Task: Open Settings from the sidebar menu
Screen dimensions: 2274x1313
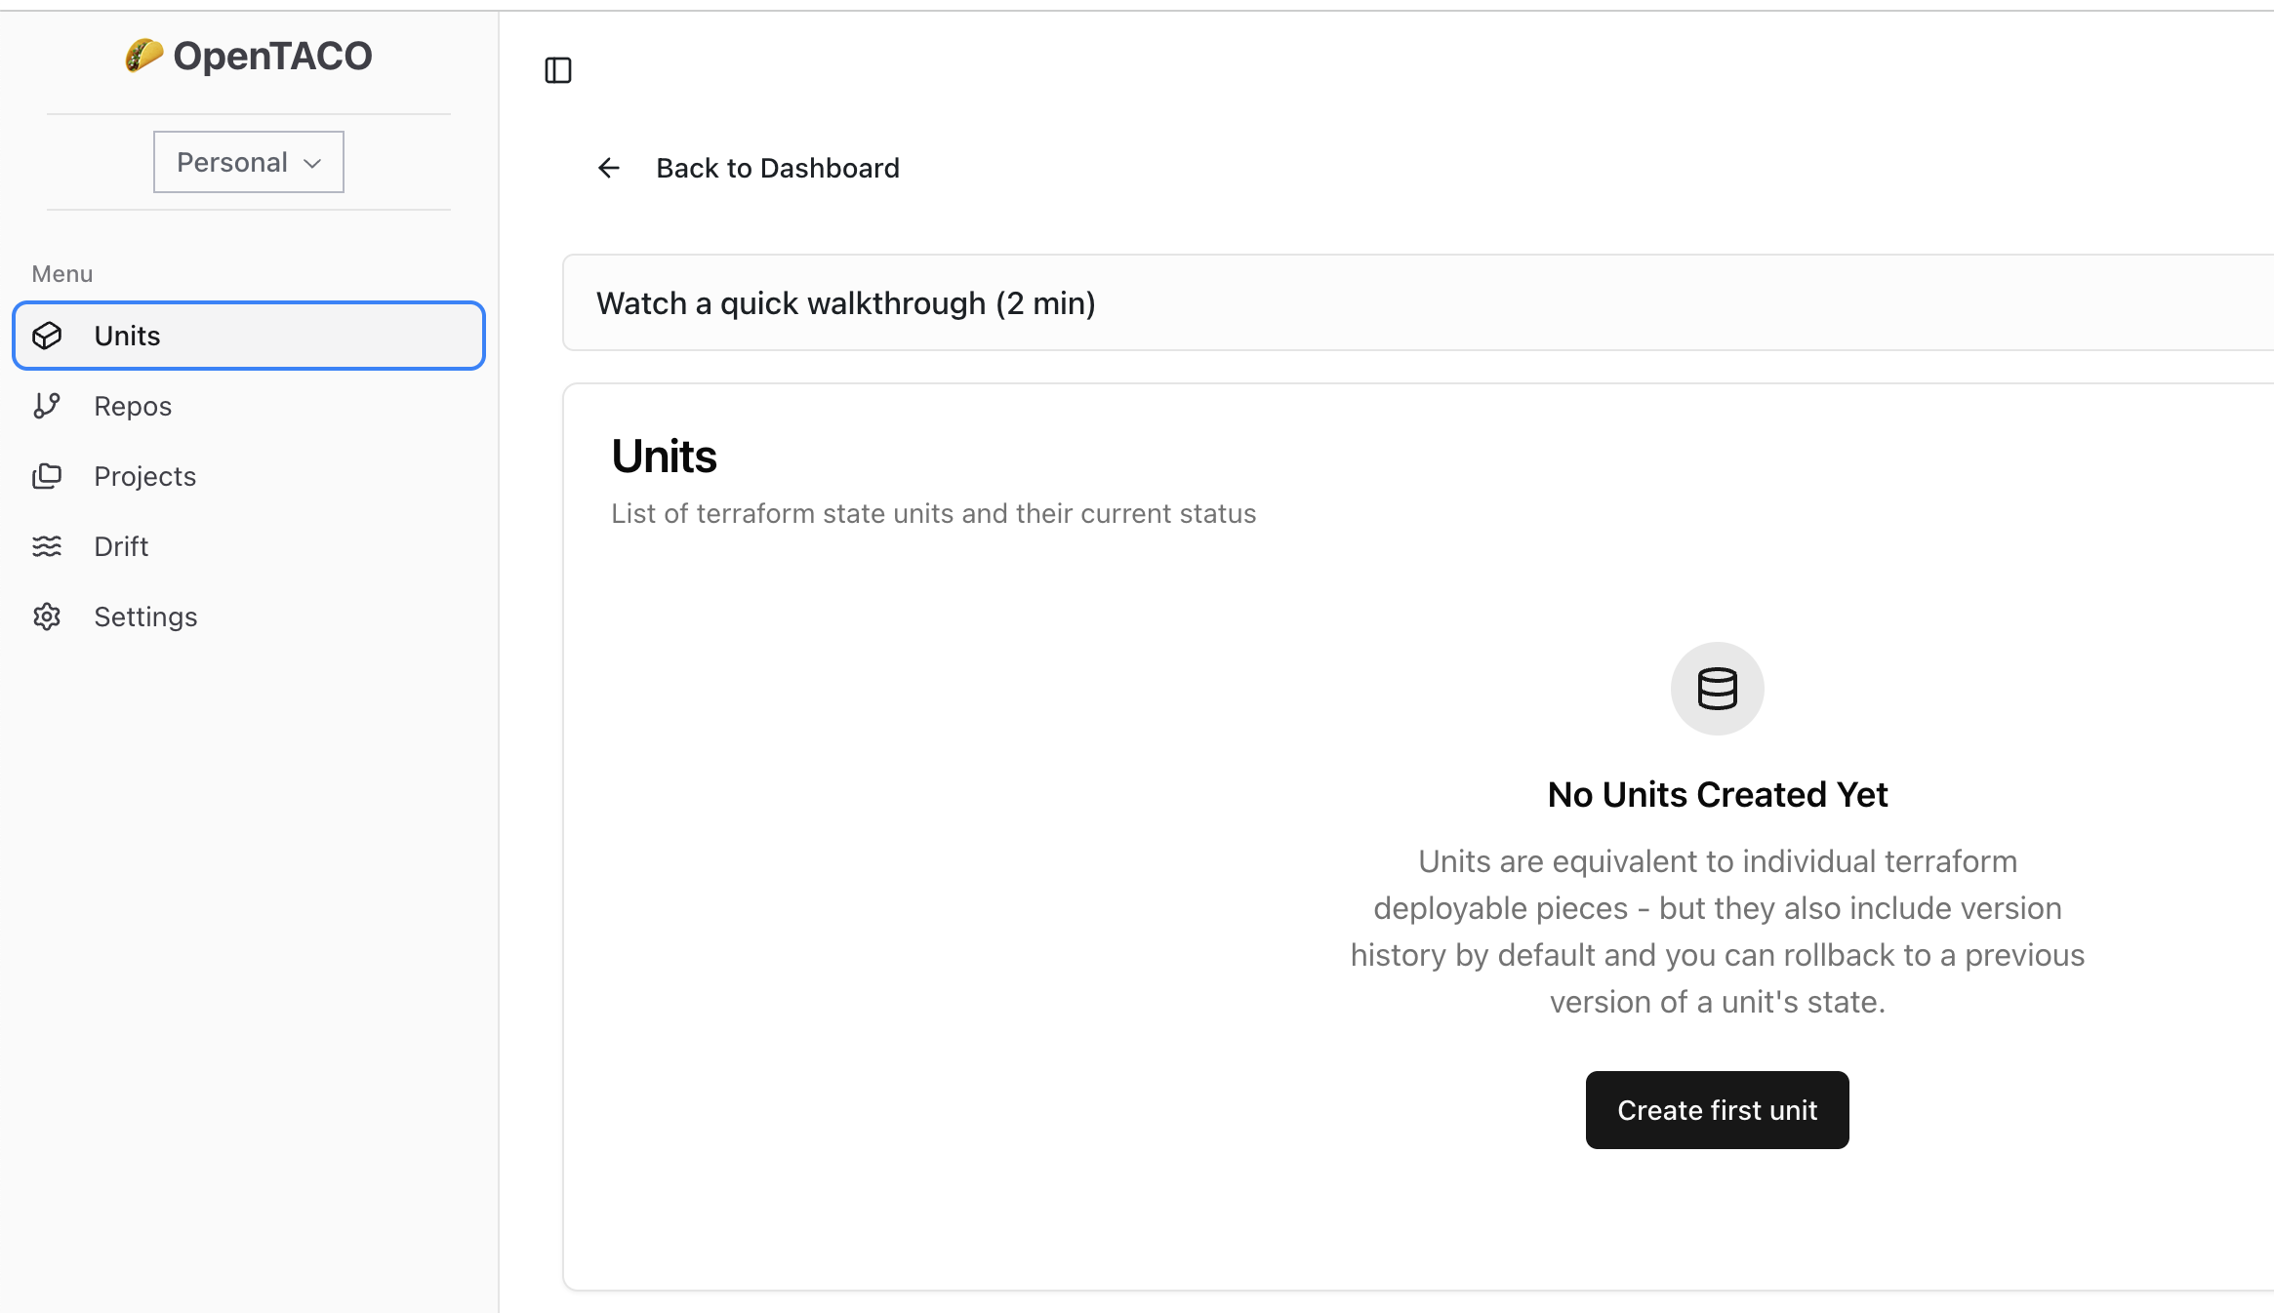Action: pyautogui.click(x=145, y=617)
